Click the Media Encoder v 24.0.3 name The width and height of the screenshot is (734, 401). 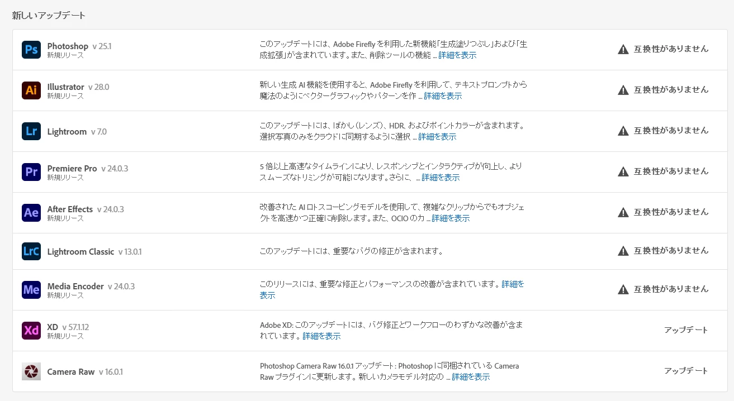91,287
